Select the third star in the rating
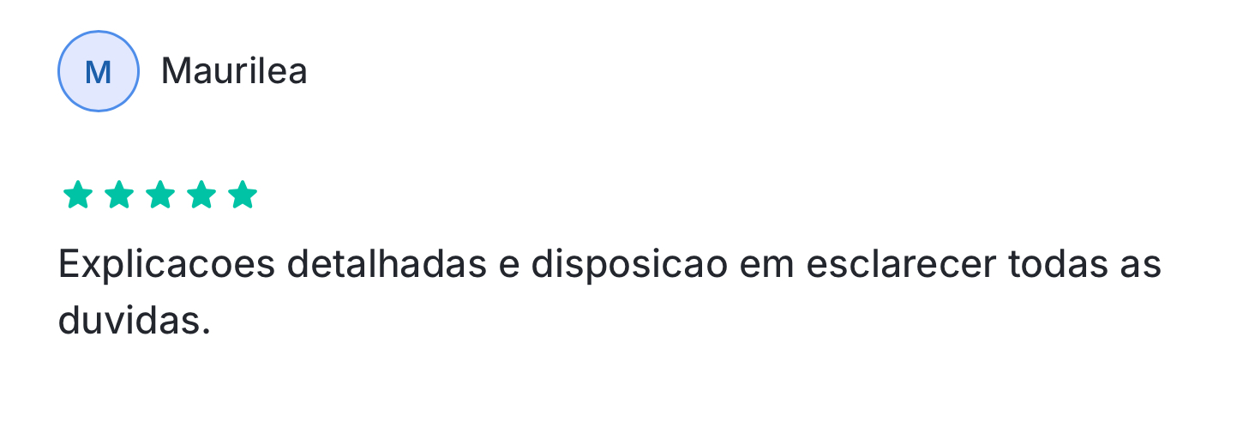This screenshot has height=421, width=1255. tap(160, 195)
